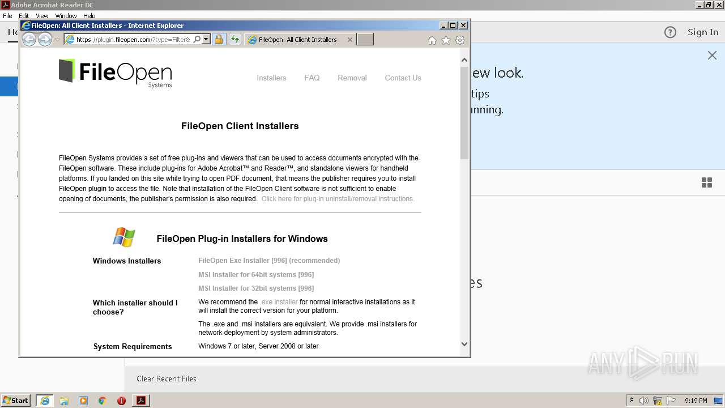Screen dimensions: 725x408
Task: Launch the media player taskbar icon
Action: click(x=83, y=401)
